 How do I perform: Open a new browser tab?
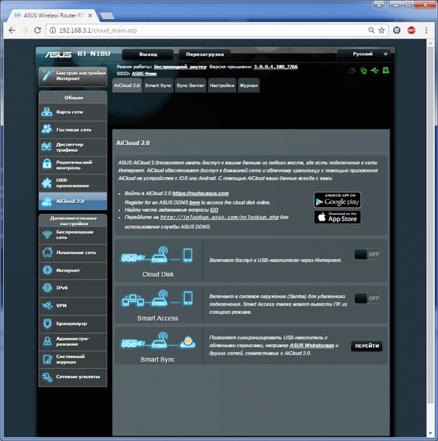107,16
